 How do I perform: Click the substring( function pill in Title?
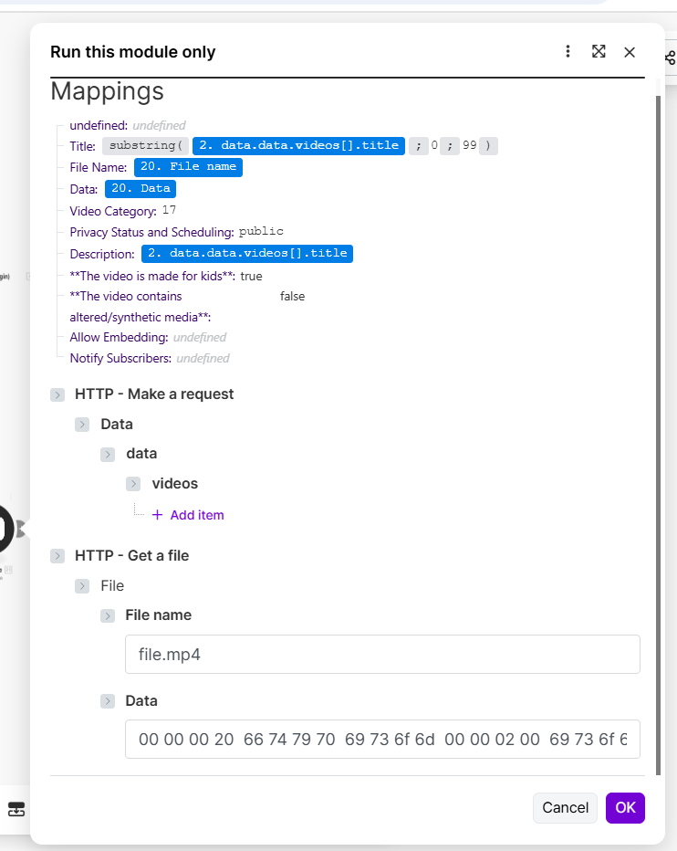tap(145, 146)
